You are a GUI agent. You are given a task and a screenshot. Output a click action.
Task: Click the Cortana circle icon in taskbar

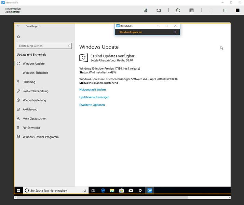coord(27,190)
